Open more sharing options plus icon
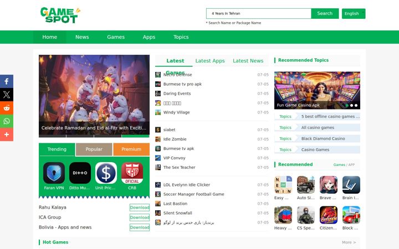Screen dimensions: 399x249 click(7, 134)
